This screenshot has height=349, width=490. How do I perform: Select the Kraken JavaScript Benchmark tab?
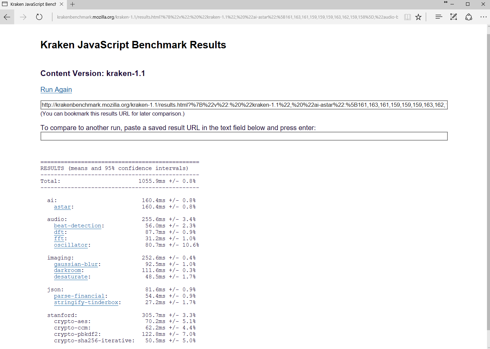(33, 4)
